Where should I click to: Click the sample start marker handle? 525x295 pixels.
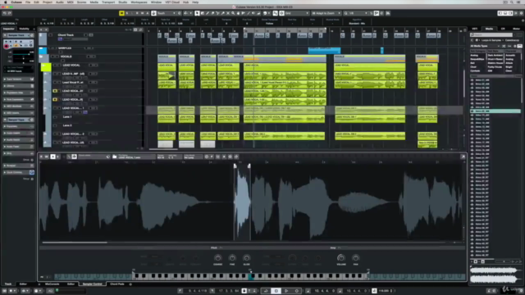(235, 166)
